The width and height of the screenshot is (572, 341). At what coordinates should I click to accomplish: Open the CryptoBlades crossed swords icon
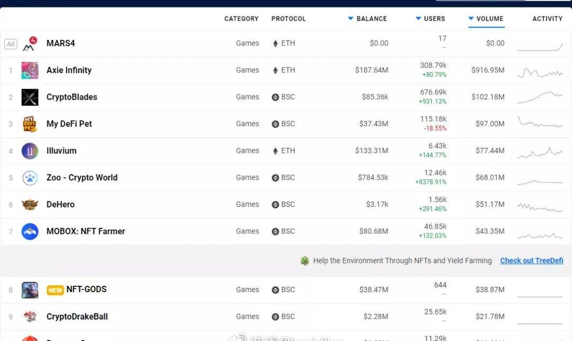tap(30, 97)
